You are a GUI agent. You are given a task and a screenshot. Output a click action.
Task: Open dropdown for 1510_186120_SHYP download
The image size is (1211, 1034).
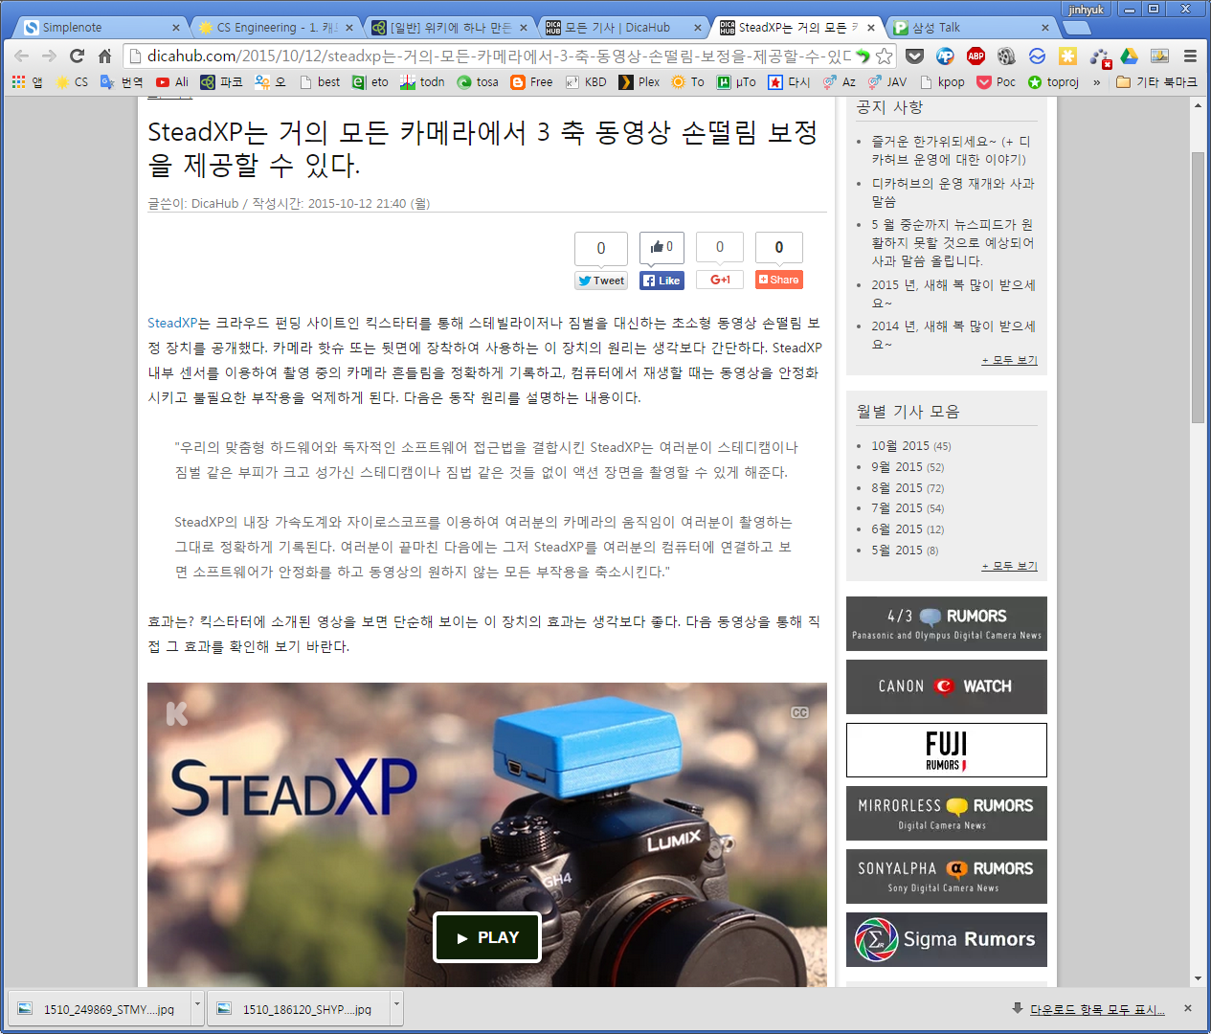396,1007
